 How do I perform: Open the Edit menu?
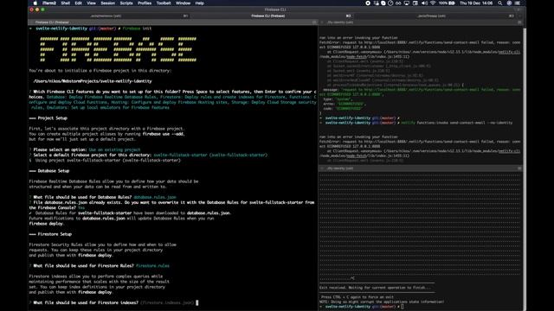click(78, 3)
